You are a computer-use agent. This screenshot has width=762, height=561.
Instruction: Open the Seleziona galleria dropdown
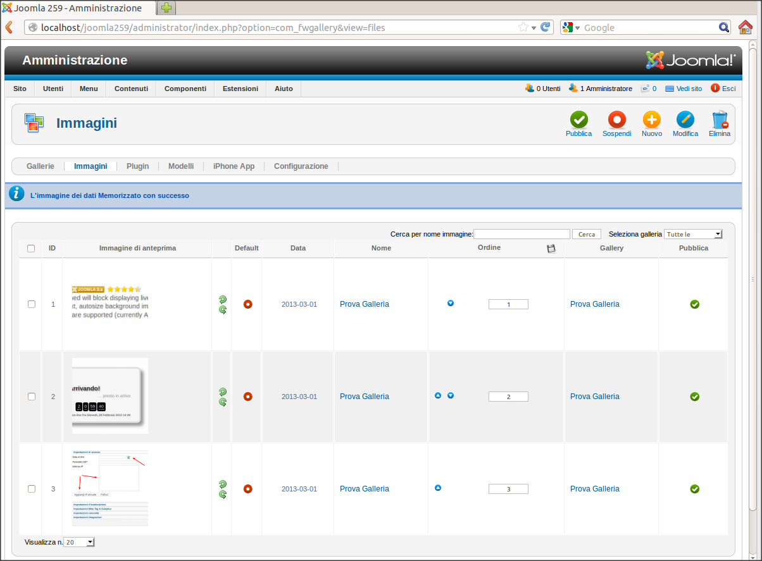(x=693, y=234)
